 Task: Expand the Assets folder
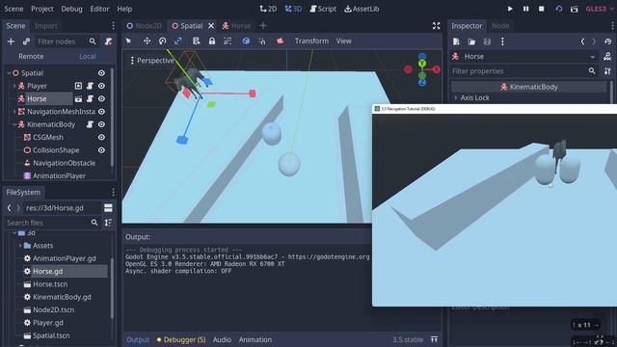[20, 246]
